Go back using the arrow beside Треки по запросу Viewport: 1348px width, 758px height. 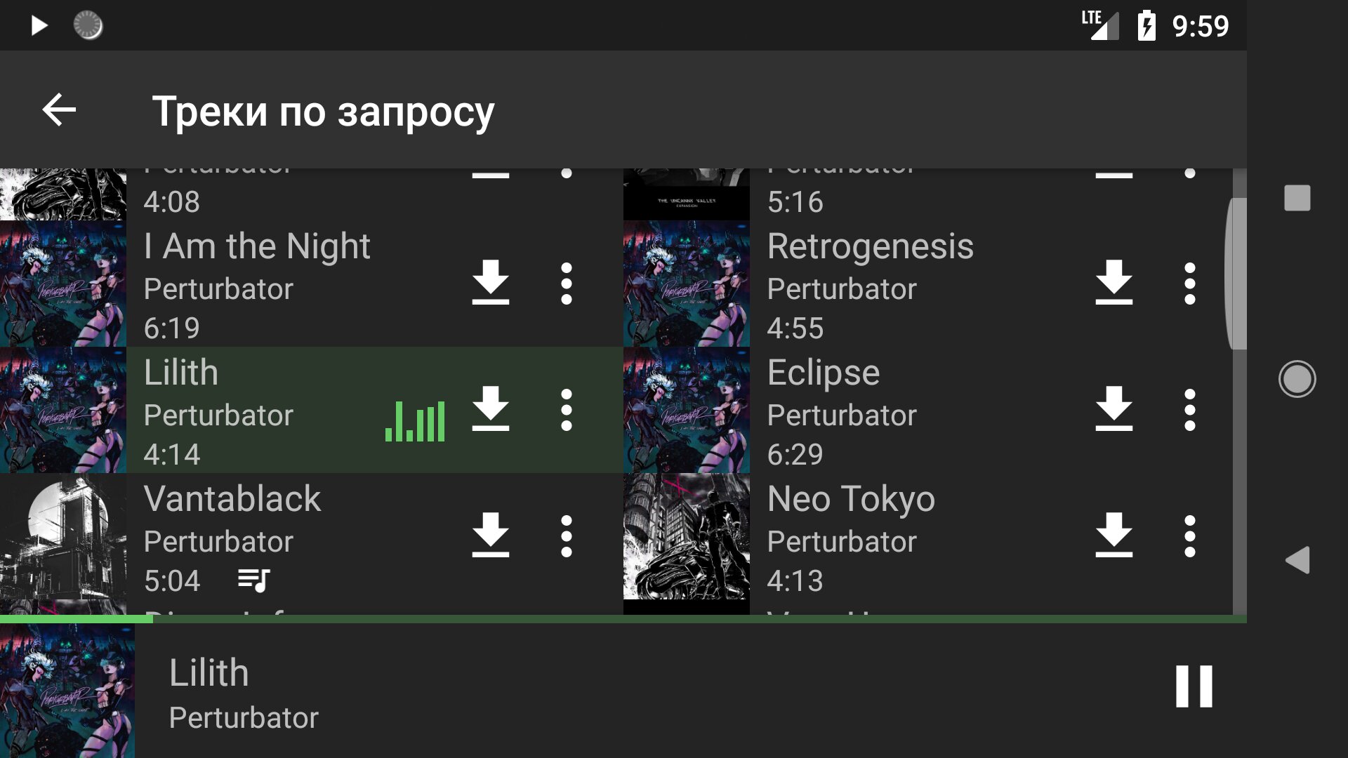pos(59,110)
